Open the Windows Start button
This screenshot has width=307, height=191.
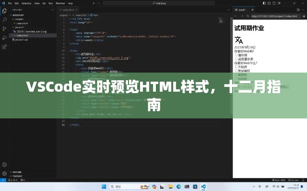[x=104, y=187]
